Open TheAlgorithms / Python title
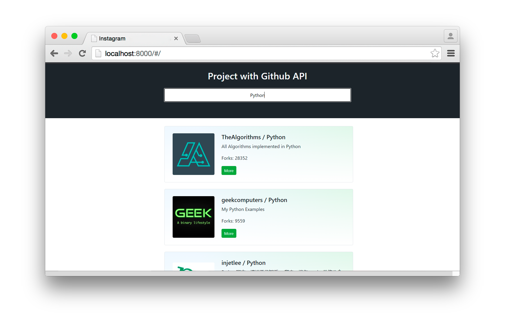The image size is (505, 313). pyautogui.click(x=253, y=137)
